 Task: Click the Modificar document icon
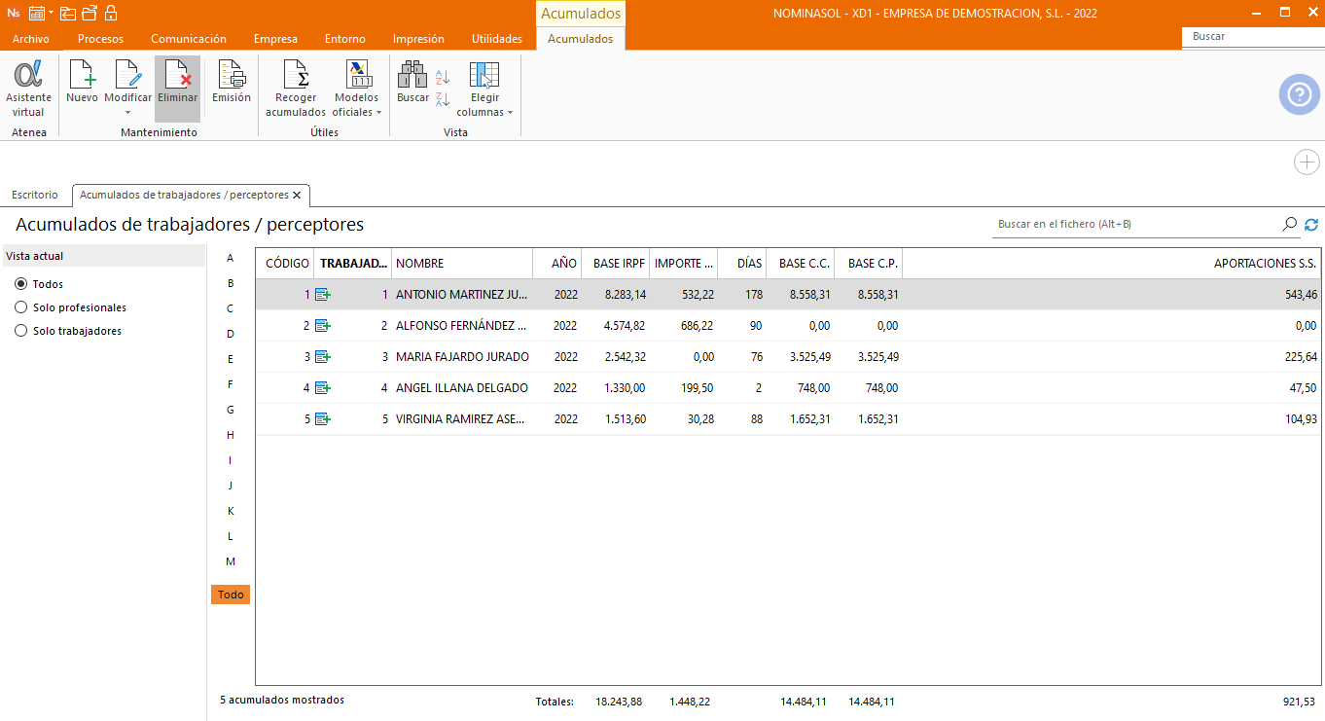(127, 74)
